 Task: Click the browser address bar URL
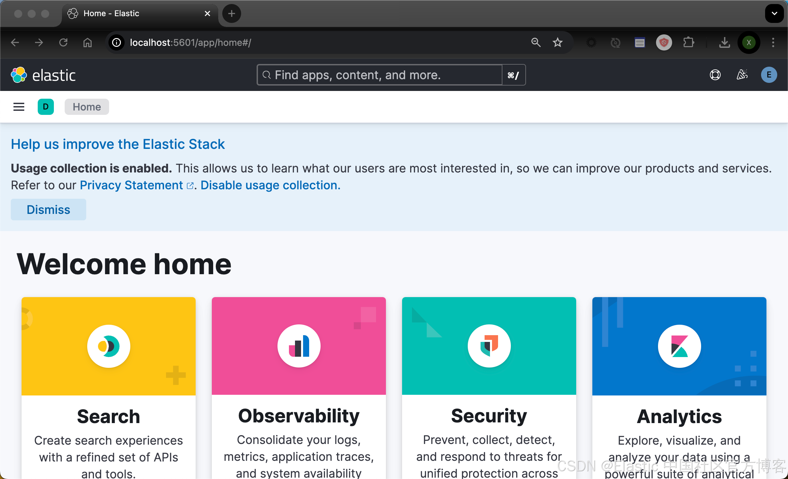[191, 42]
